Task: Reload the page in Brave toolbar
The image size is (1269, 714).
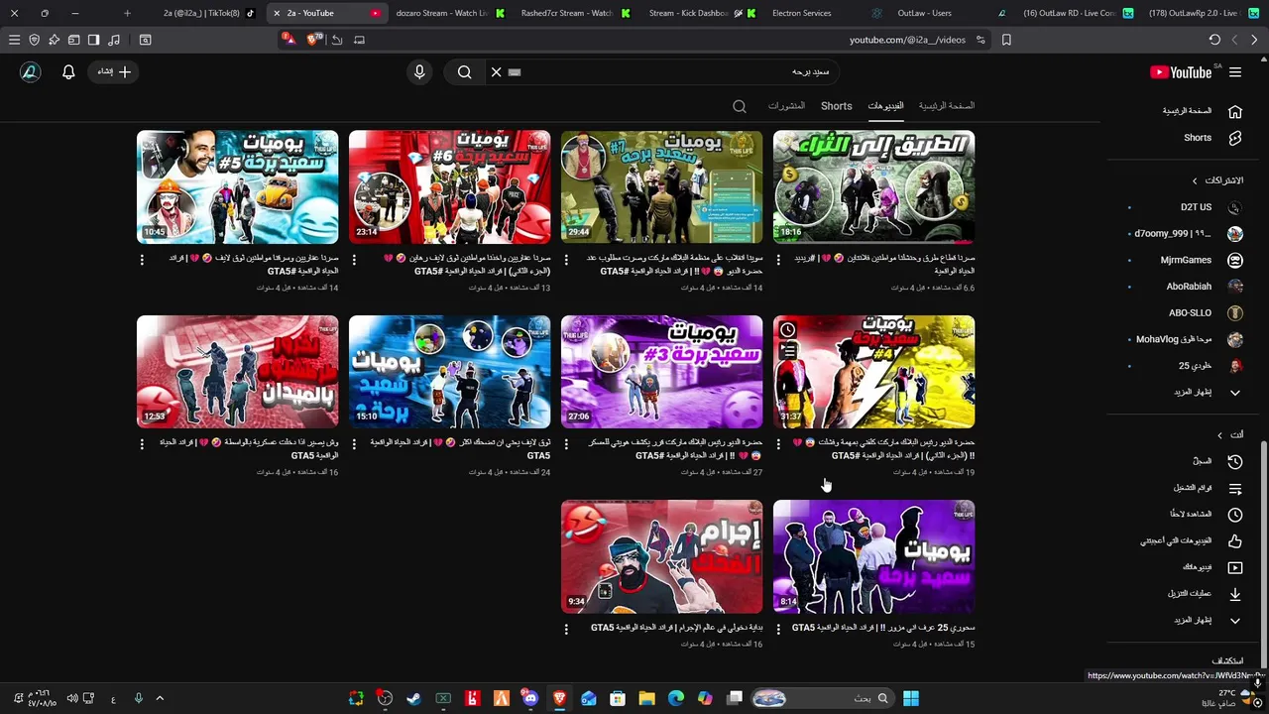Action: pos(1214,40)
